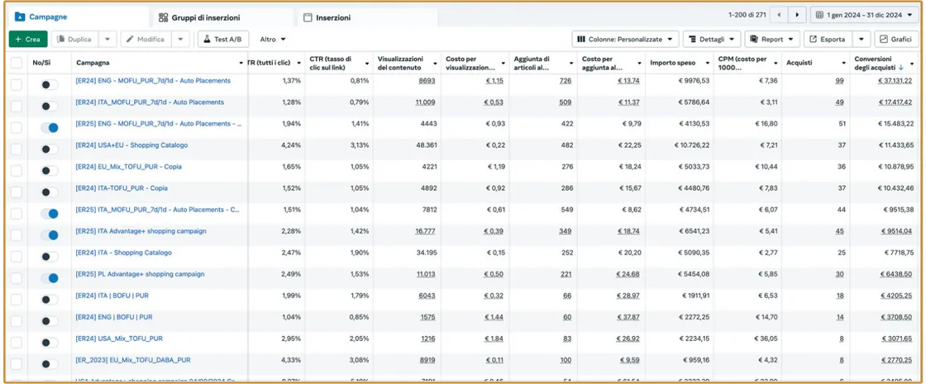Open Importo speso column arrow
Viewport: 926px width, 384px height.
708,63
